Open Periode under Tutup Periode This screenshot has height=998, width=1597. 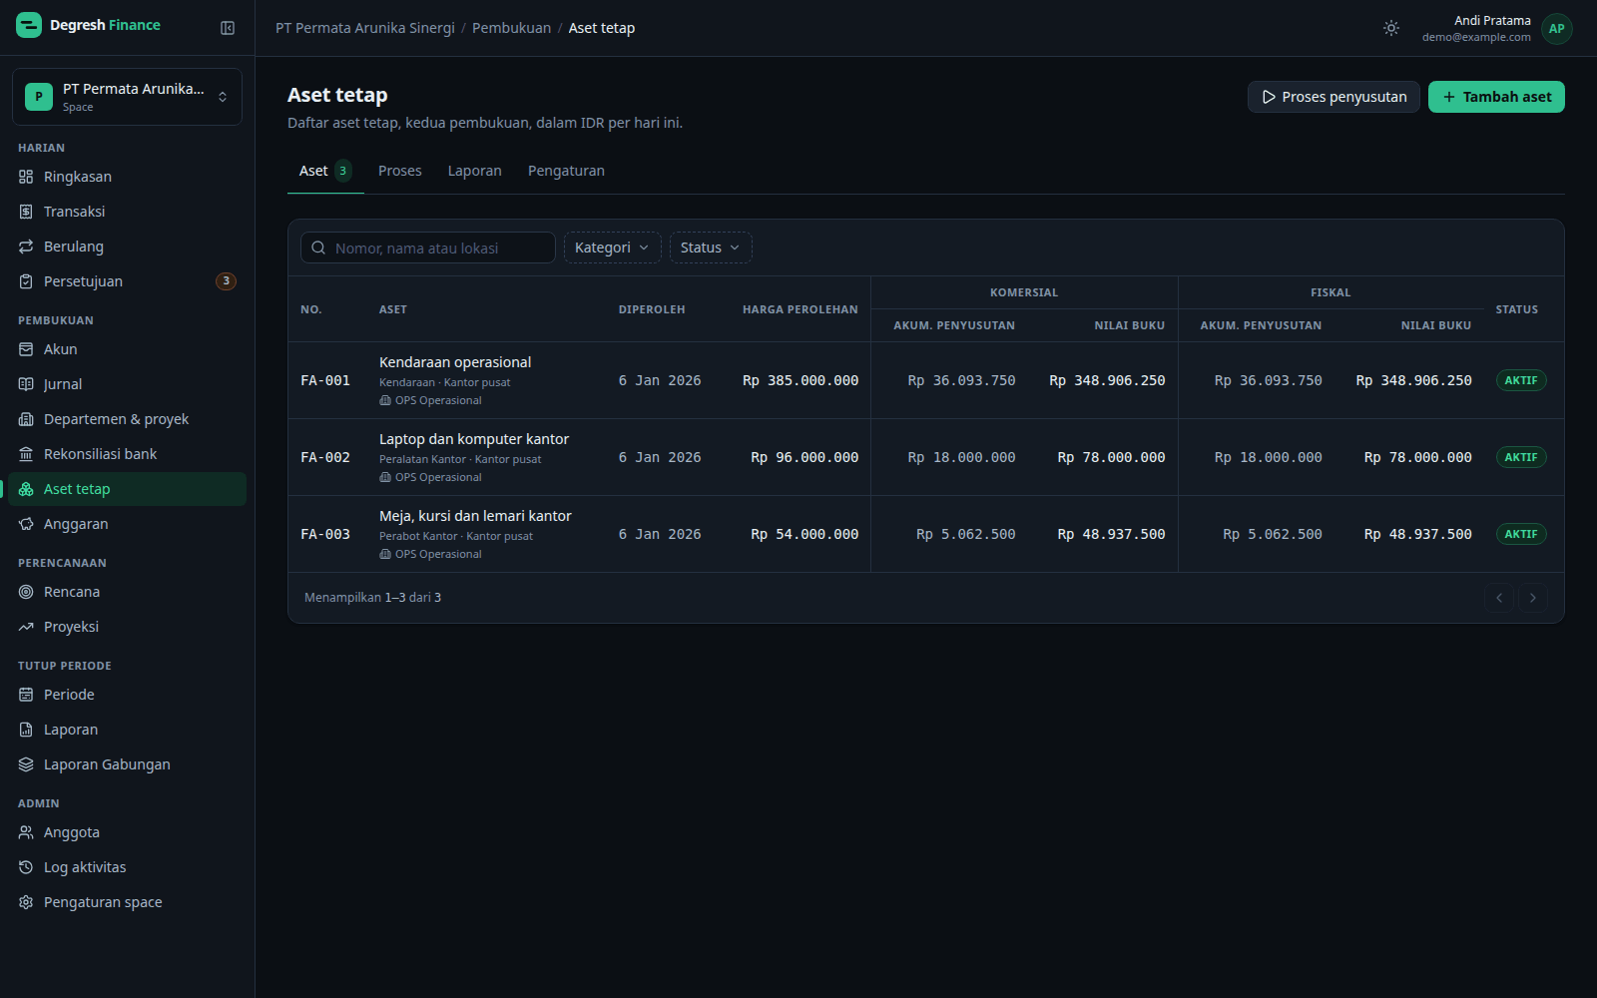127,695
